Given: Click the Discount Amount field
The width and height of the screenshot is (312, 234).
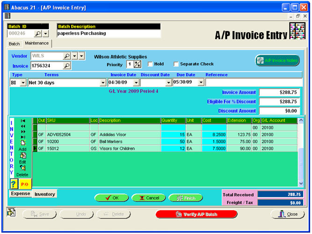Looking at the screenshot, I should tap(279, 111).
